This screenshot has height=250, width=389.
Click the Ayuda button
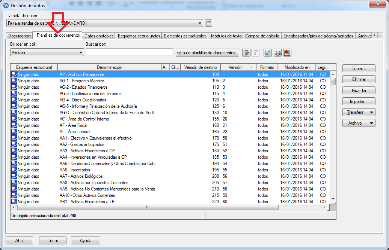click(x=86, y=241)
